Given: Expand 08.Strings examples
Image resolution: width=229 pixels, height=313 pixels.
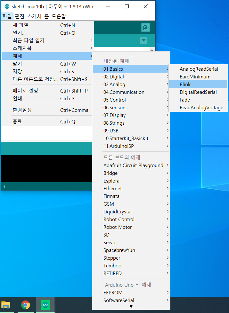Looking at the screenshot, I should pyautogui.click(x=131, y=123).
